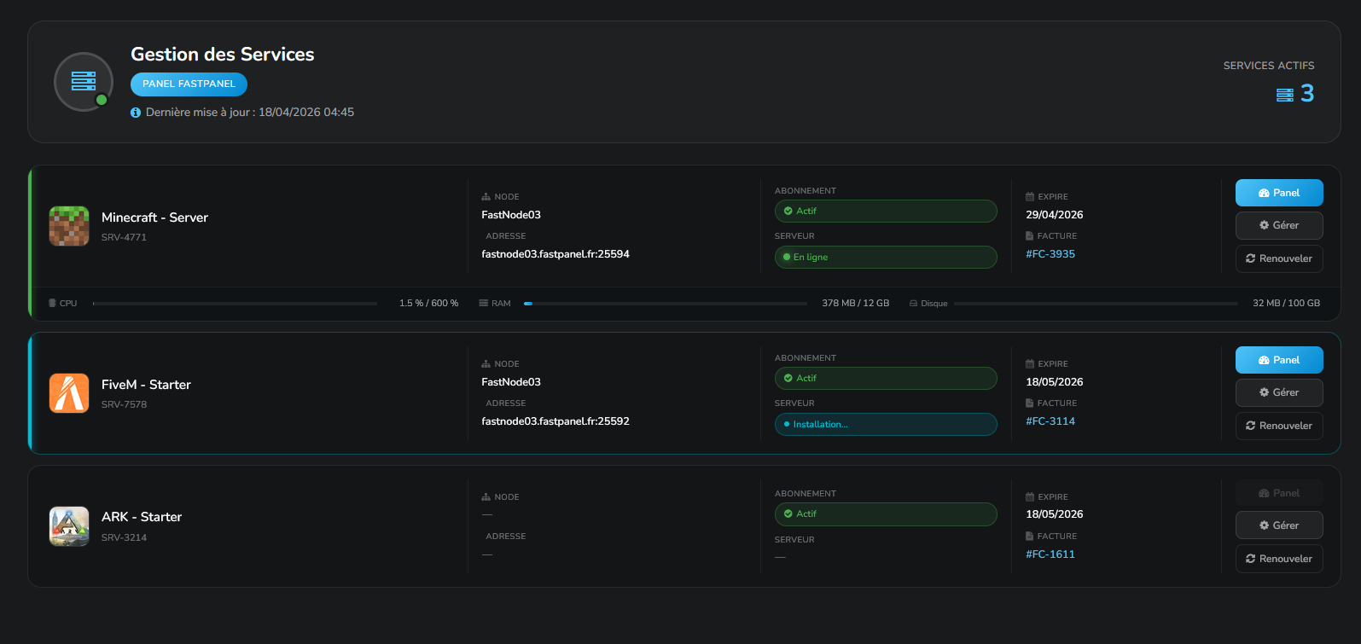Click the Actif status badge for FiveM
Viewport: 1361px width, 644px height.
[x=886, y=378]
